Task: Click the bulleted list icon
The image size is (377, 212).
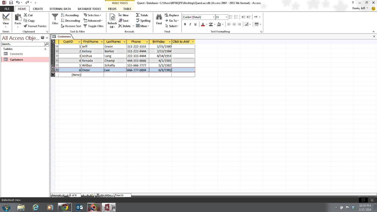Action: click(x=231, y=17)
